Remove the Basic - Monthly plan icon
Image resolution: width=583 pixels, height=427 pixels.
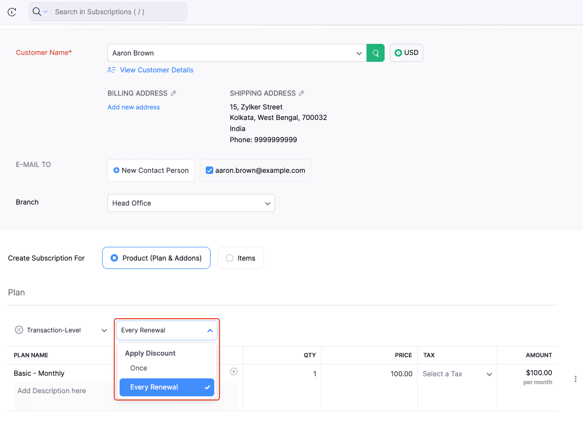(234, 372)
